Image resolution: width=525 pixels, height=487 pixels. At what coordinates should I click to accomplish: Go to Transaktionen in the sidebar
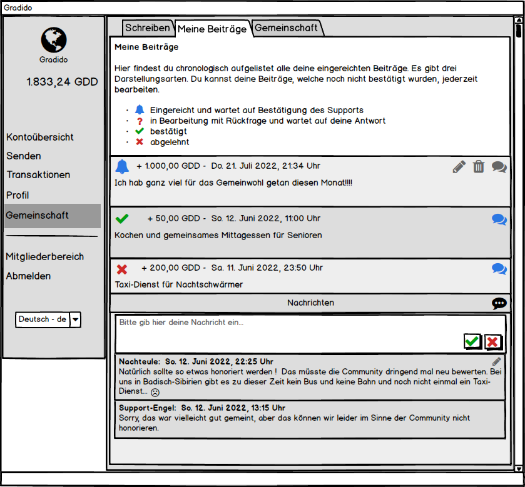pos(38,175)
